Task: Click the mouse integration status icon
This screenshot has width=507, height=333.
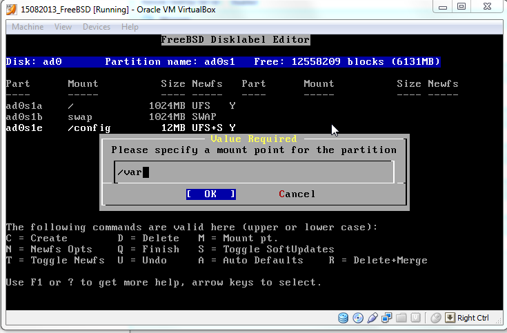Action: (435, 318)
